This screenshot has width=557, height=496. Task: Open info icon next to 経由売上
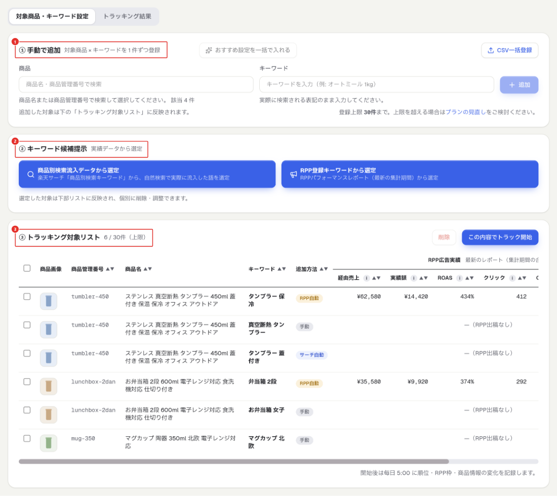(x=366, y=278)
